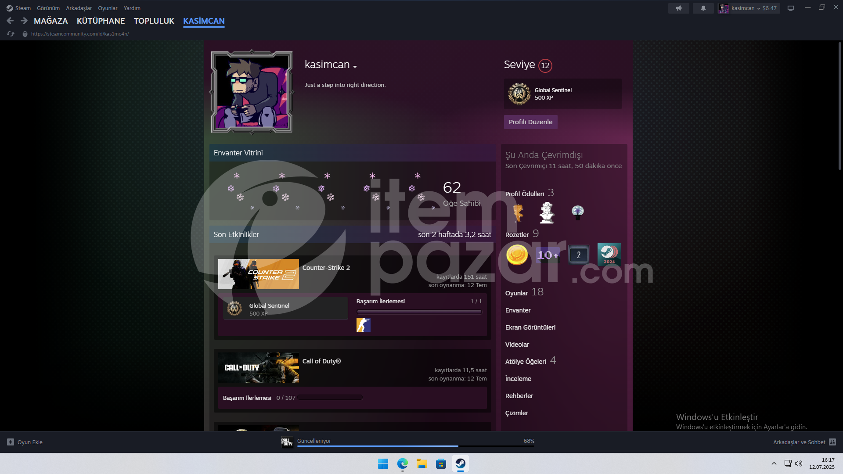Open Microsoft Store from taskbar
This screenshot has height=474, width=843.
[441, 463]
